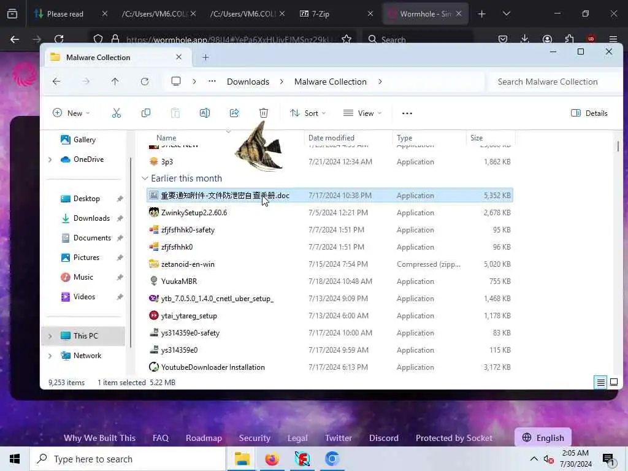Click the Copy icon in Explorer toolbar
This screenshot has width=628, height=471.
146,113
